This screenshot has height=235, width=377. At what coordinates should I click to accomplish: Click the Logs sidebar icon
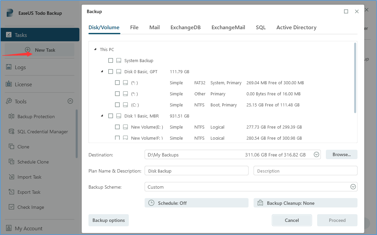(x=9, y=67)
